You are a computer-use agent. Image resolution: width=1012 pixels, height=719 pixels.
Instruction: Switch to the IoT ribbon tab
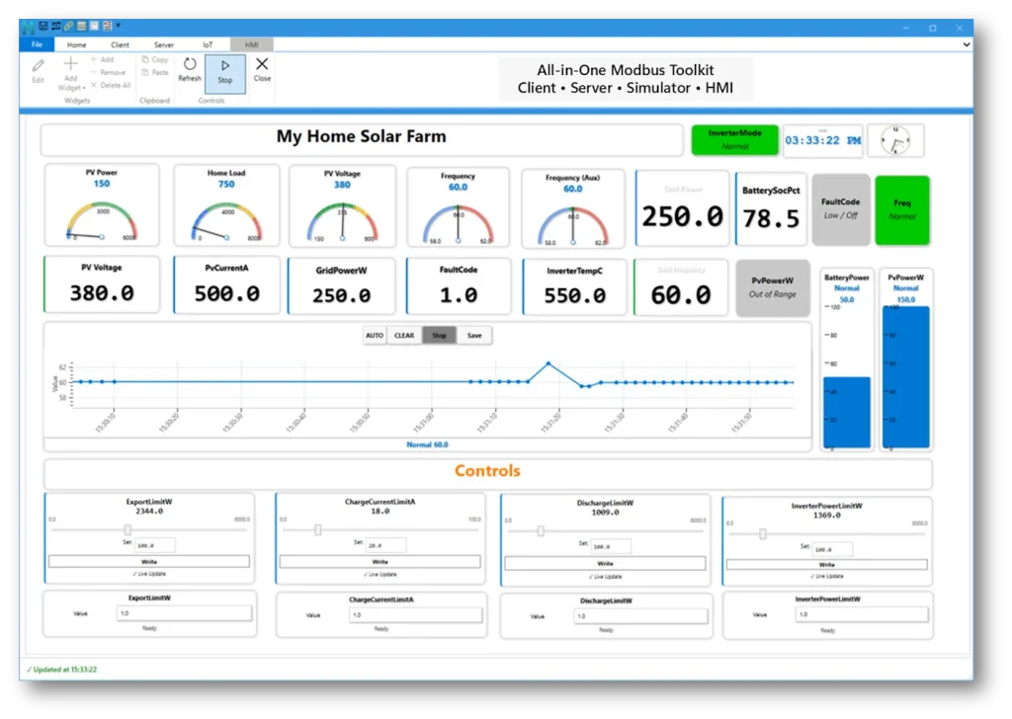point(208,44)
